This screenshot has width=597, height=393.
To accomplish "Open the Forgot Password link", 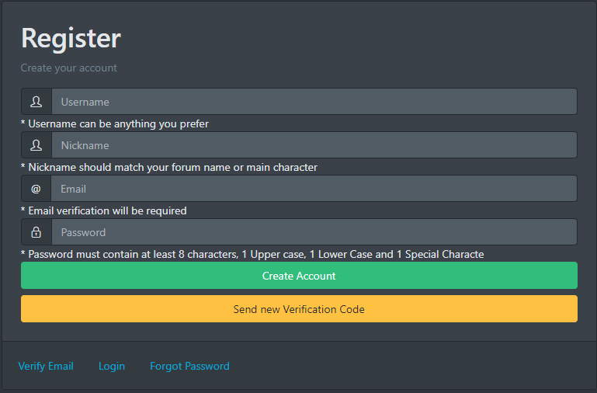I will pos(189,366).
